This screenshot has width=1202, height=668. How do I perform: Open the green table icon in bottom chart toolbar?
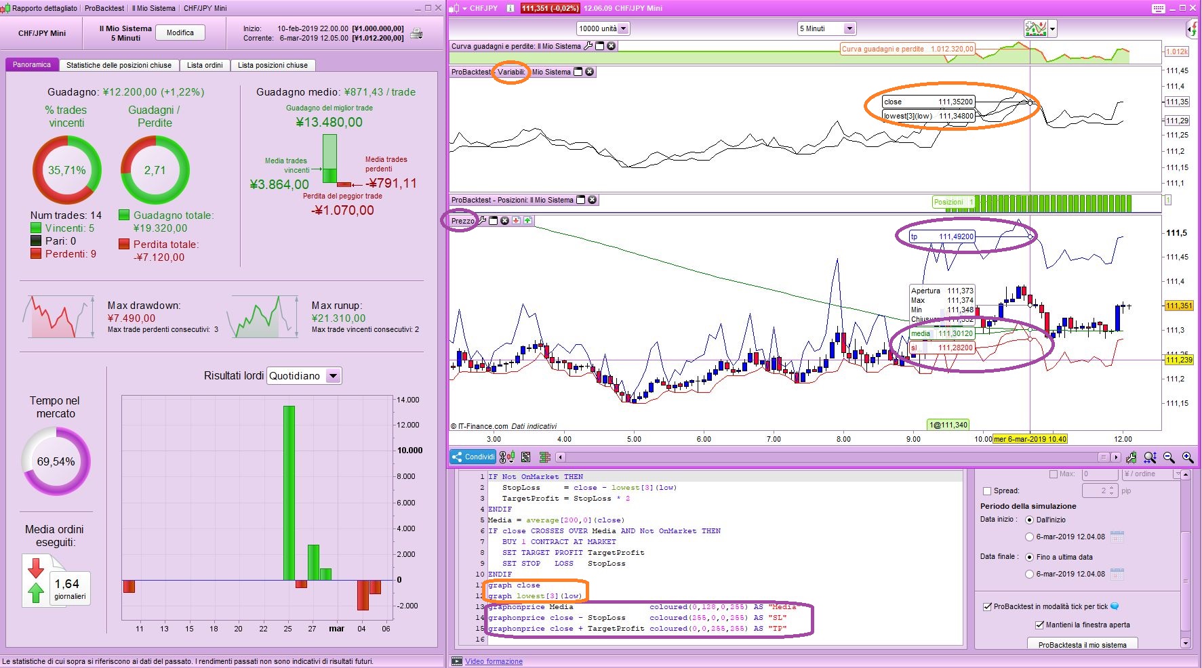pyautogui.click(x=544, y=457)
